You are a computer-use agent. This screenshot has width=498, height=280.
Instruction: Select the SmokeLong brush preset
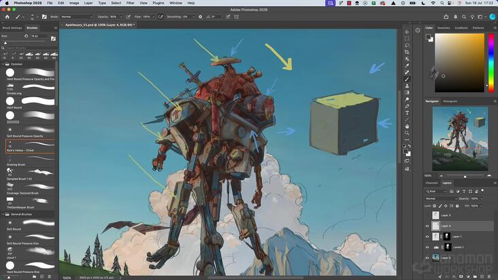coord(30,89)
